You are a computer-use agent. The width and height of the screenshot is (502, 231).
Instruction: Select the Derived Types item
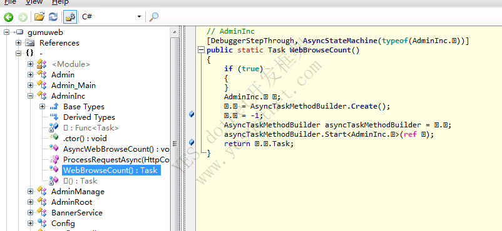[89, 117]
